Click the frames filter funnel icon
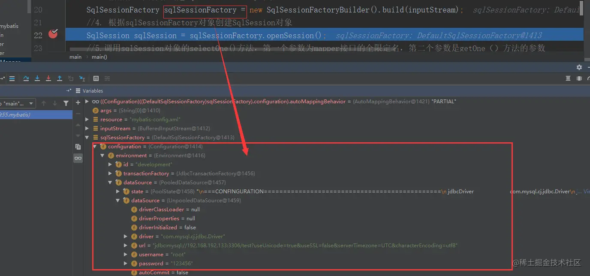This screenshot has height=276, width=590. (x=66, y=103)
